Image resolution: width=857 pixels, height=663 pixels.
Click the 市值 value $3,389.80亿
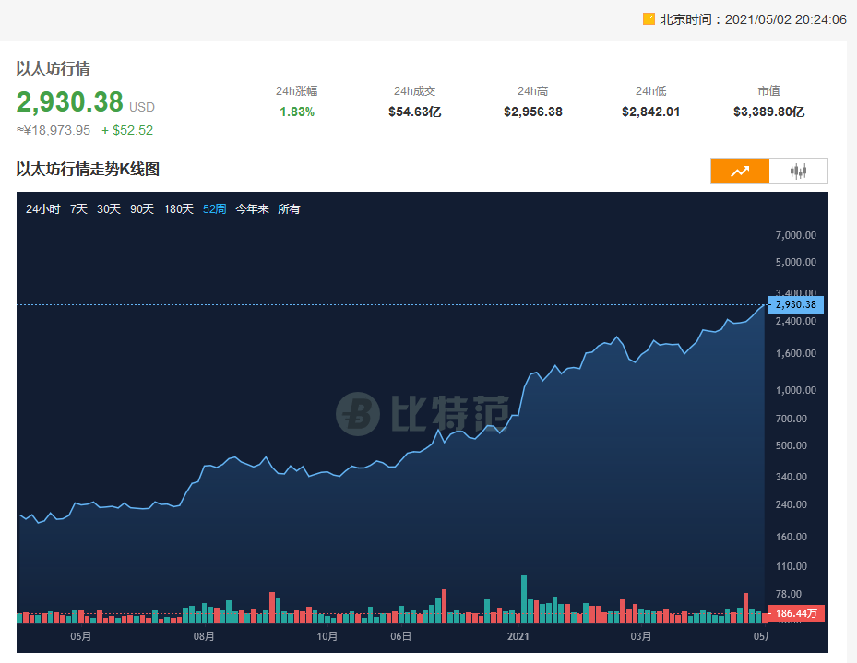click(768, 112)
